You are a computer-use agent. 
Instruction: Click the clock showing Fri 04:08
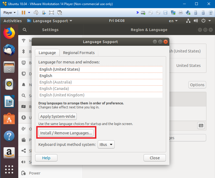[117, 21]
